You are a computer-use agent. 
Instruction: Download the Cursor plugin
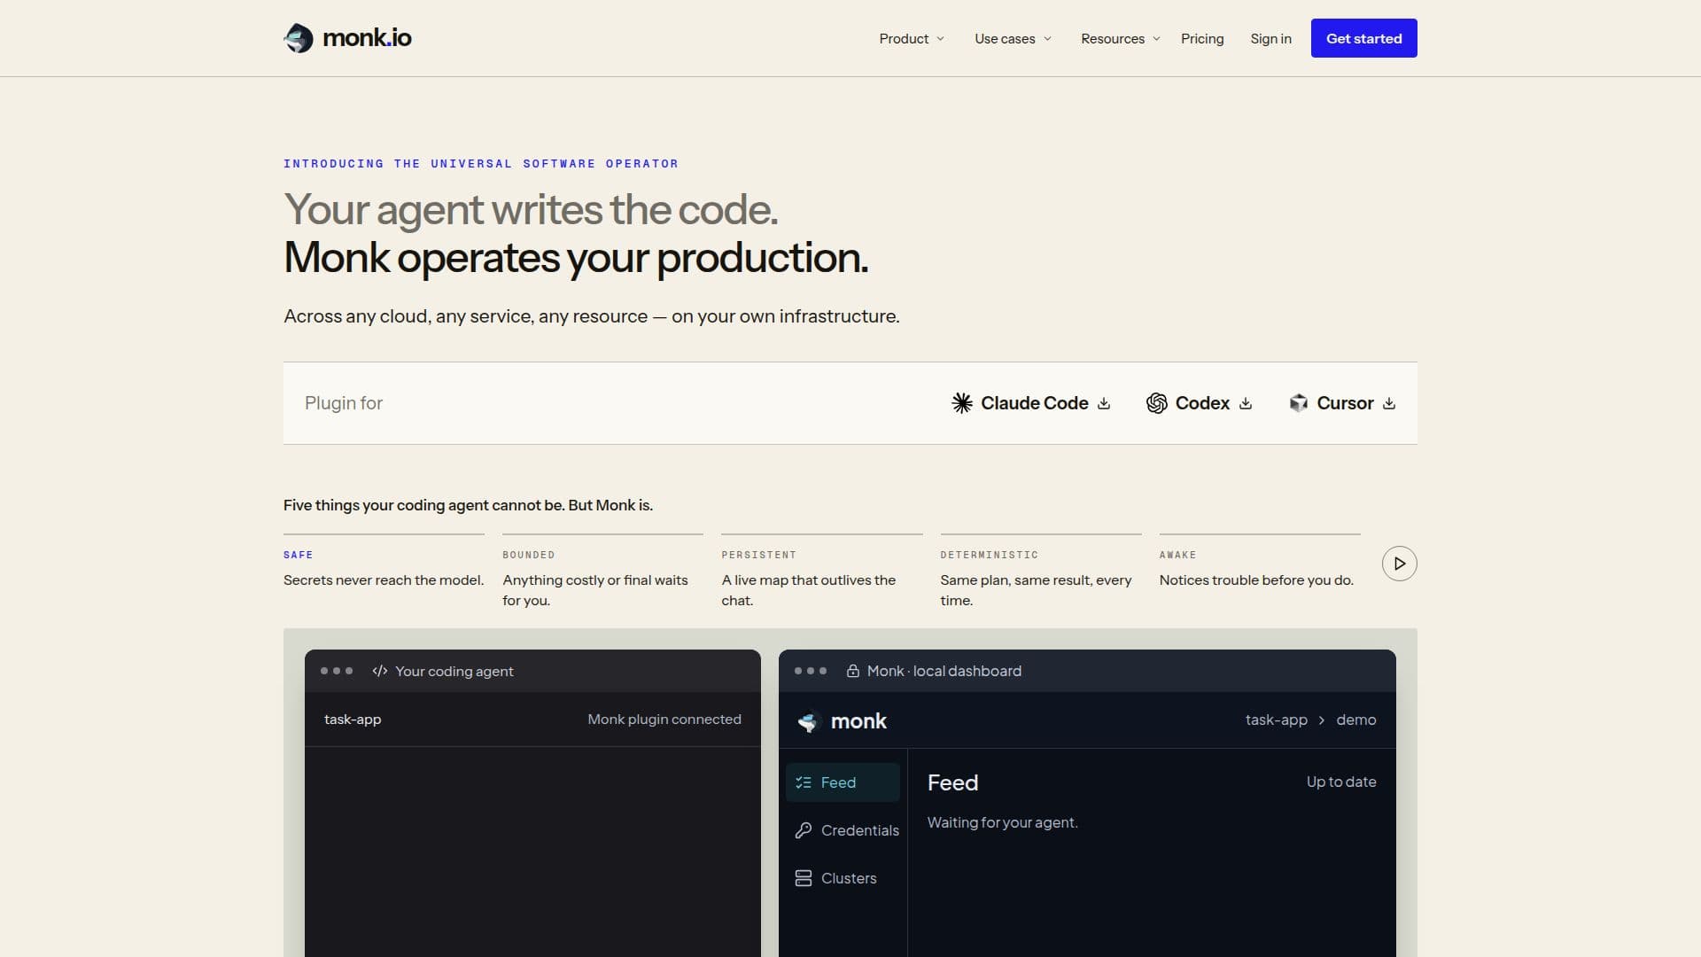(1389, 403)
